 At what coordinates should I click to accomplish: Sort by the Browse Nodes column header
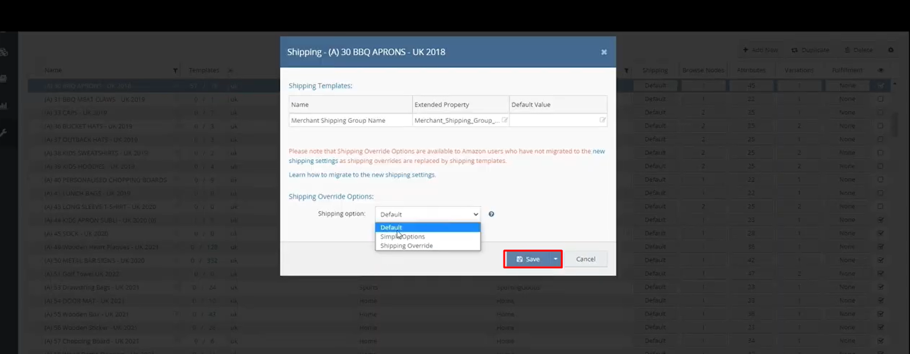point(703,70)
